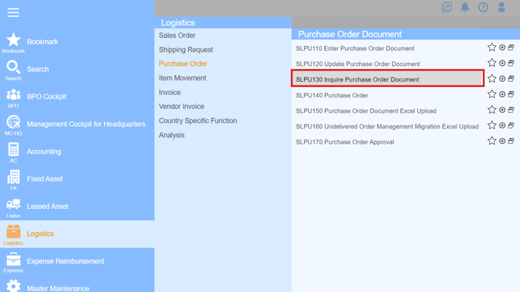
Task: Select the Accounting calculator icon
Action: [14, 150]
